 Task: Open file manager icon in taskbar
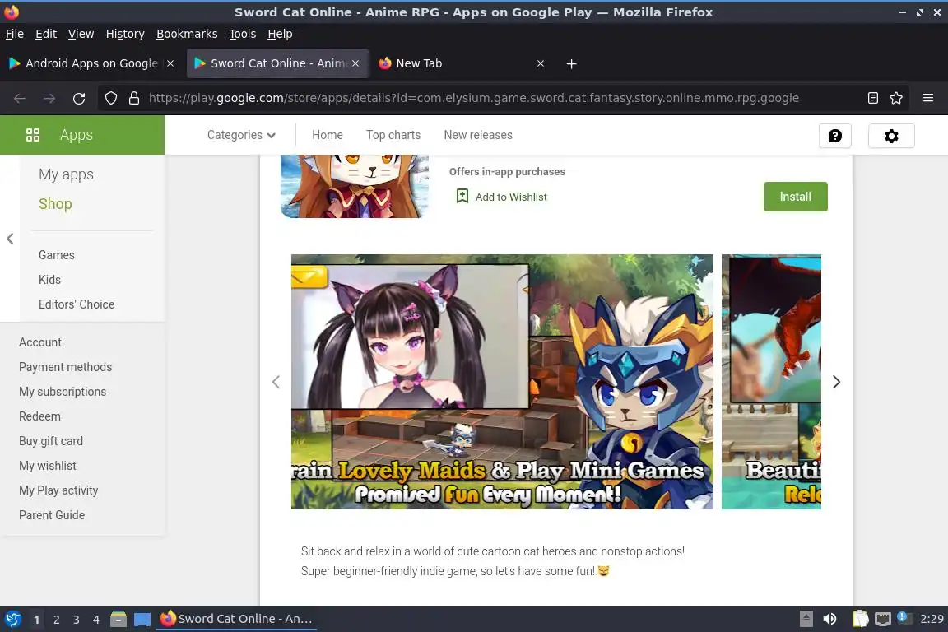118,619
